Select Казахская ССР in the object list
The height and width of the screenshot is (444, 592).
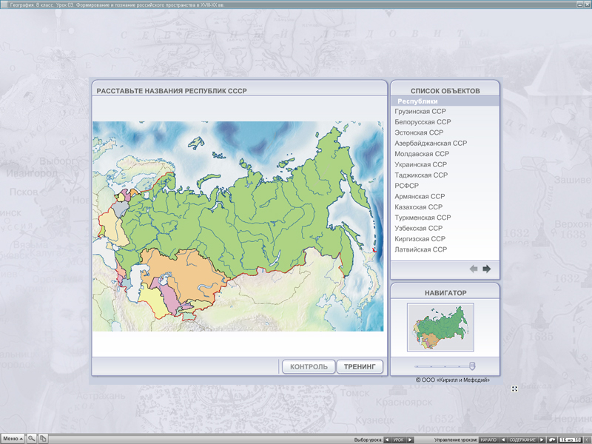(x=419, y=207)
